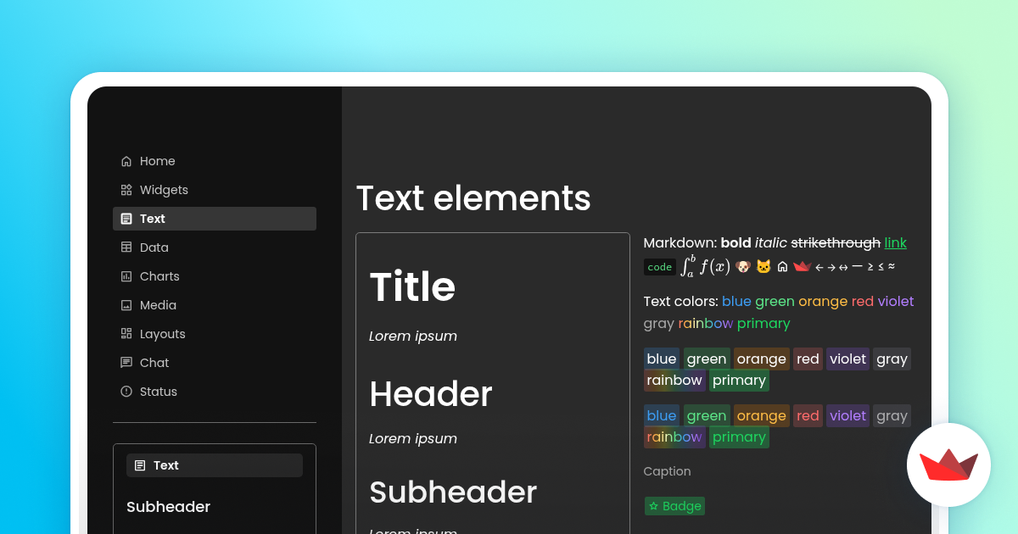This screenshot has width=1018, height=534.
Task: Click the Media picture icon in the sidebar
Action: pos(126,305)
